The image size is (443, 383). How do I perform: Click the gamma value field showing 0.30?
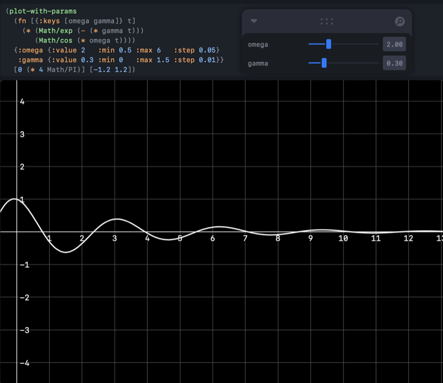pos(394,63)
